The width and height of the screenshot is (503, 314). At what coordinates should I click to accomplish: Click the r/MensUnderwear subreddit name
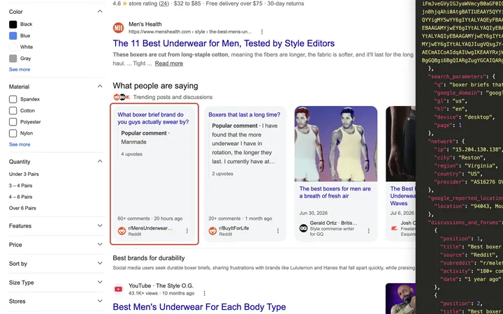click(150, 228)
